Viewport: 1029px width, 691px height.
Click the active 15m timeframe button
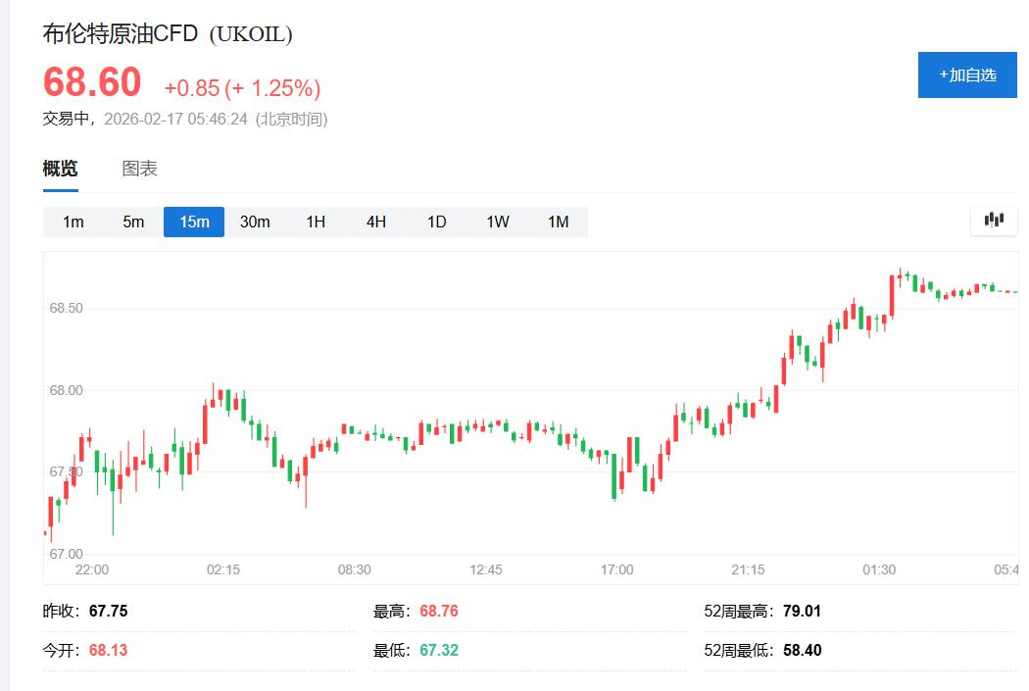click(193, 222)
